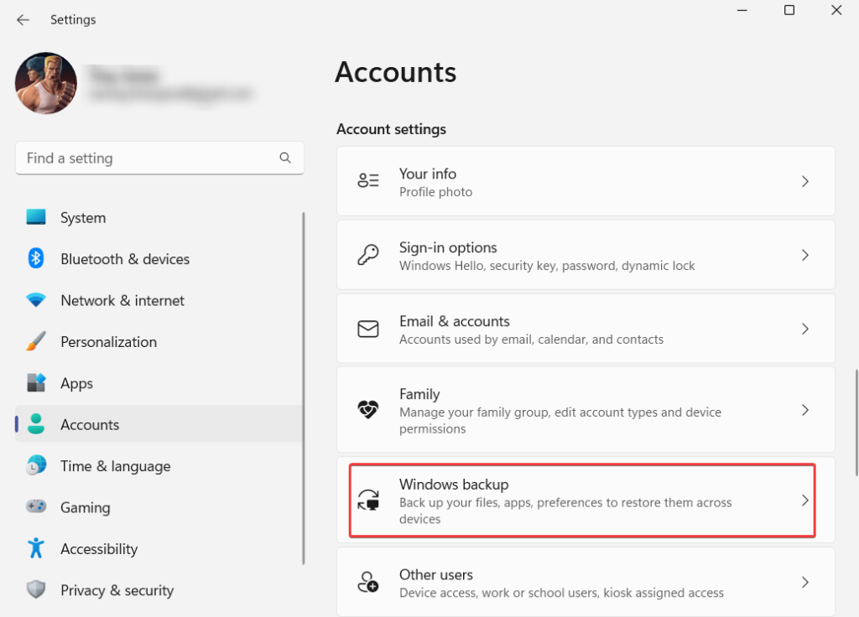
Task: Expand Your info chevron arrow
Action: (804, 181)
